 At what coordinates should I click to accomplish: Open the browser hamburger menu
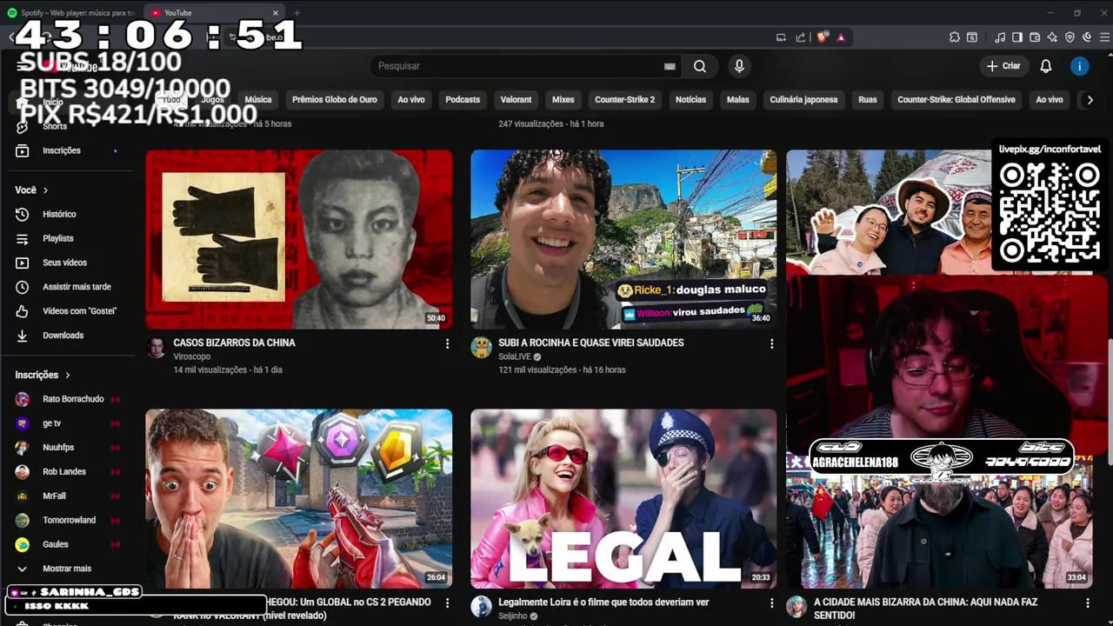coord(1104,37)
